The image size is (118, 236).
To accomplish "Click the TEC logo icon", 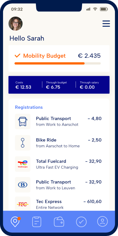I will [23, 204].
